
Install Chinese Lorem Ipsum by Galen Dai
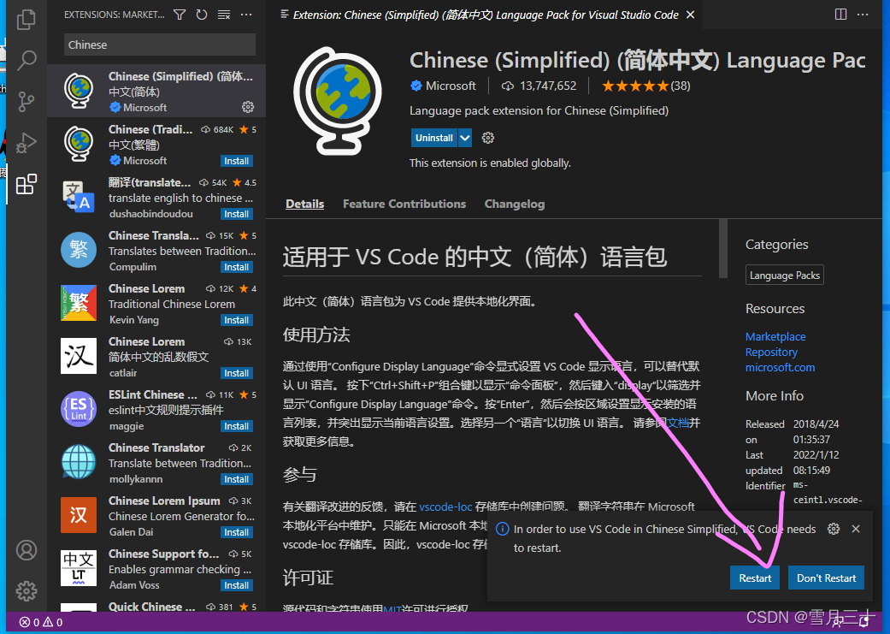coord(236,532)
